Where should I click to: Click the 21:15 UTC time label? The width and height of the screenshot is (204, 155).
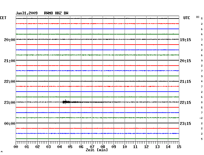(x=185, y=82)
